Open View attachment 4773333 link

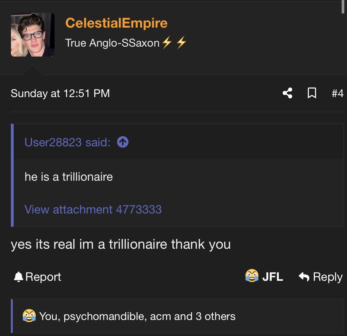[93, 210]
